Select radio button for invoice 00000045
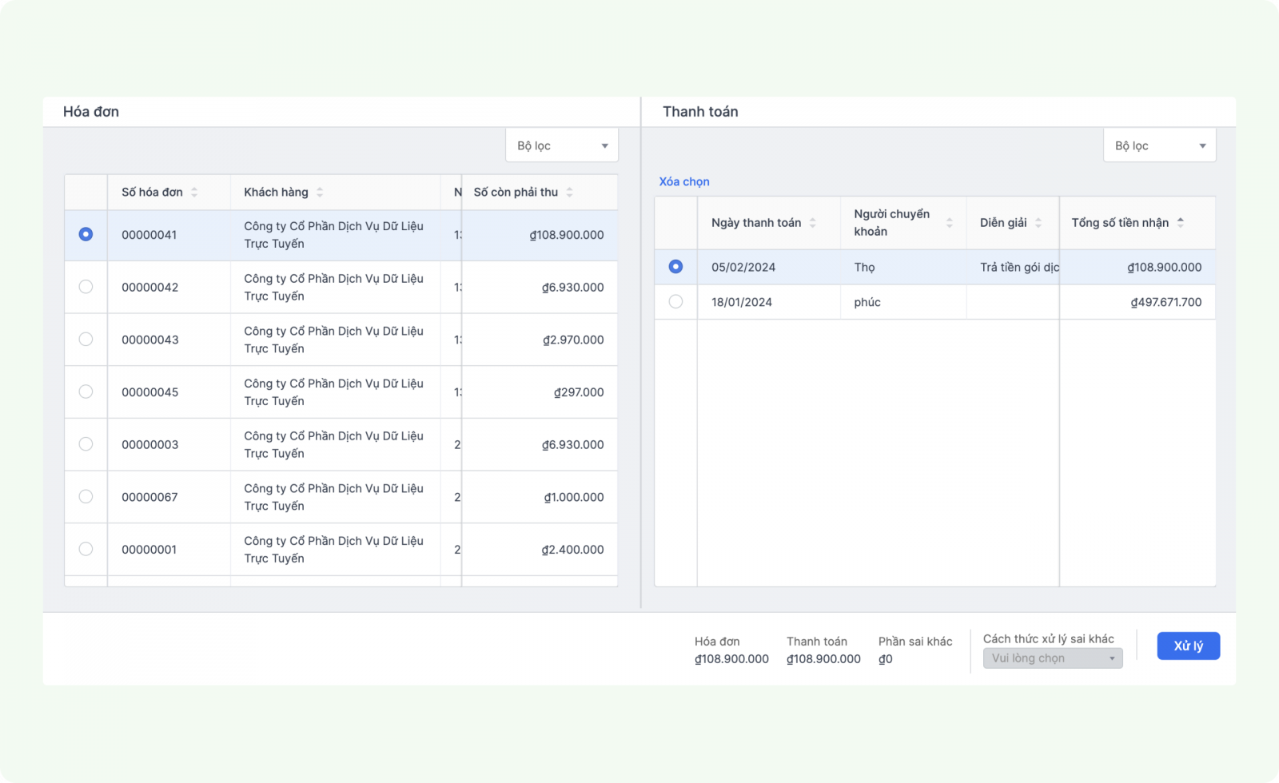The width and height of the screenshot is (1279, 783). click(x=86, y=391)
